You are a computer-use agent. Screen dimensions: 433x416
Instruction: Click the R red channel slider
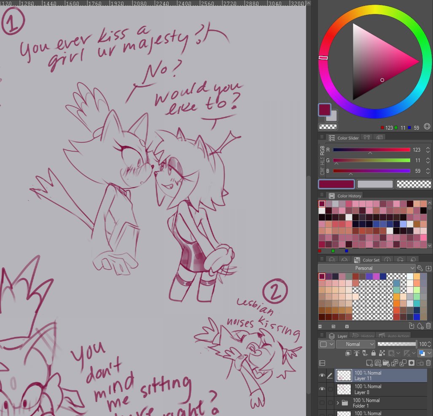coord(371,150)
